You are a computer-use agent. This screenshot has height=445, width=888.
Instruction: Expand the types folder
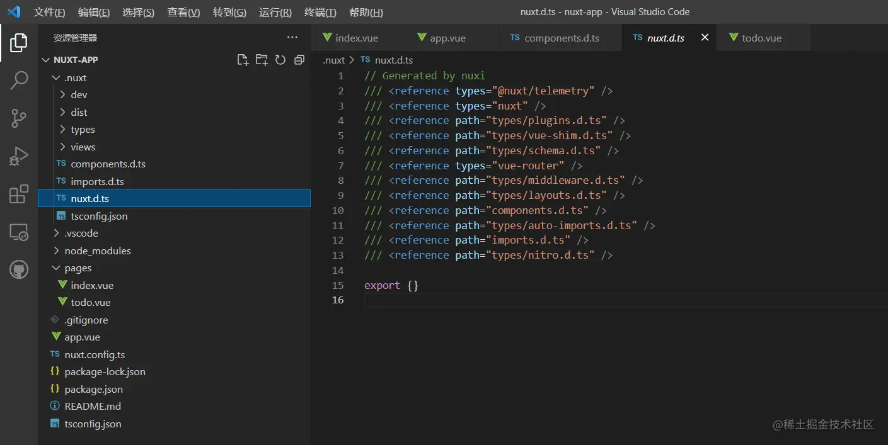62,130
